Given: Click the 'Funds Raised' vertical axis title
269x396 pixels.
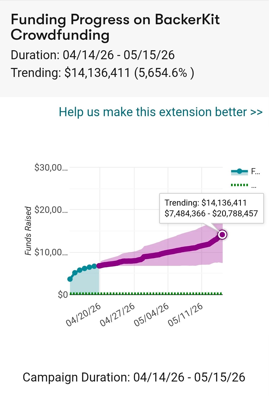Looking at the screenshot, I should [x=28, y=231].
